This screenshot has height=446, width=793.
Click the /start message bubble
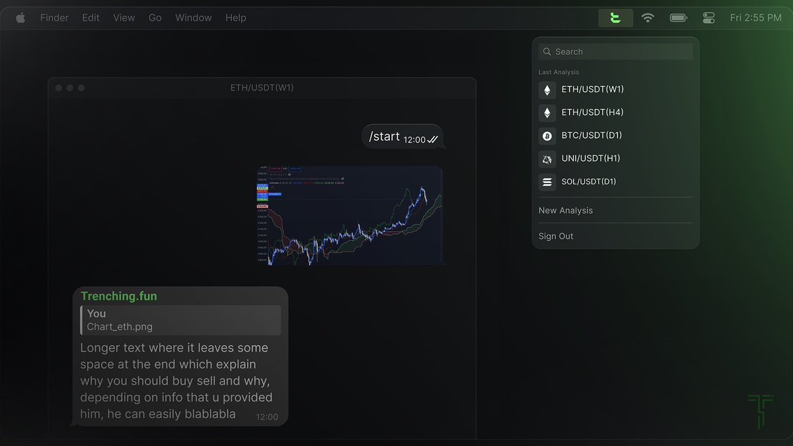point(403,137)
